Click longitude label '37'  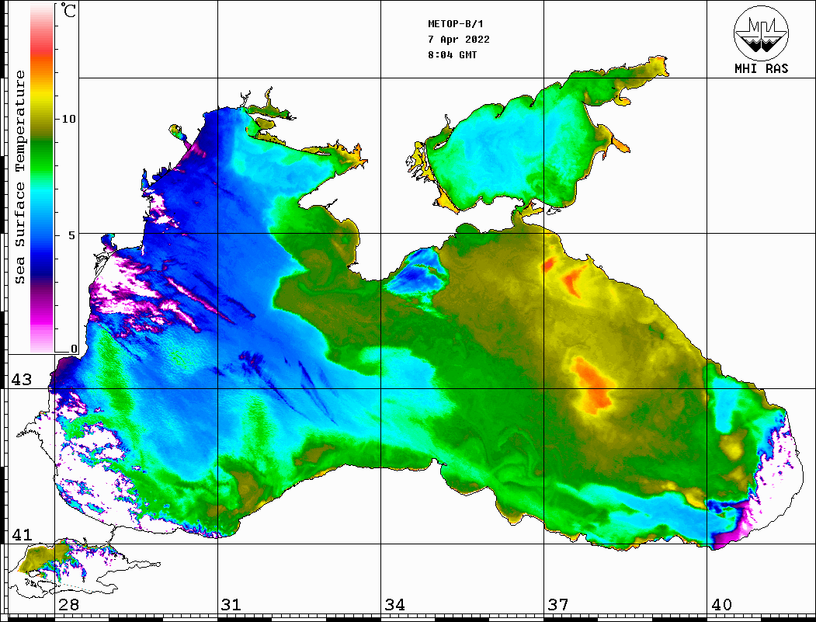pyautogui.click(x=558, y=605)
